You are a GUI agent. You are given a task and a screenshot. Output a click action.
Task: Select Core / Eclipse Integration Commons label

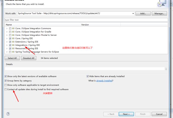(33, 28)
